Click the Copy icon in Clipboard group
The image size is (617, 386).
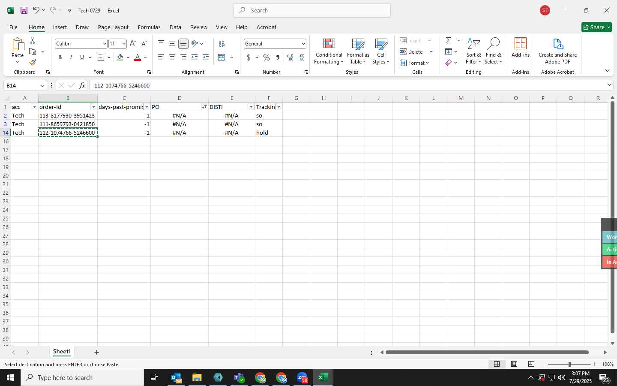click(33, 51)
